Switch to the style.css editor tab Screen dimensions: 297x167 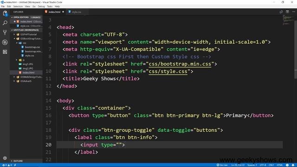pos(76,12)
